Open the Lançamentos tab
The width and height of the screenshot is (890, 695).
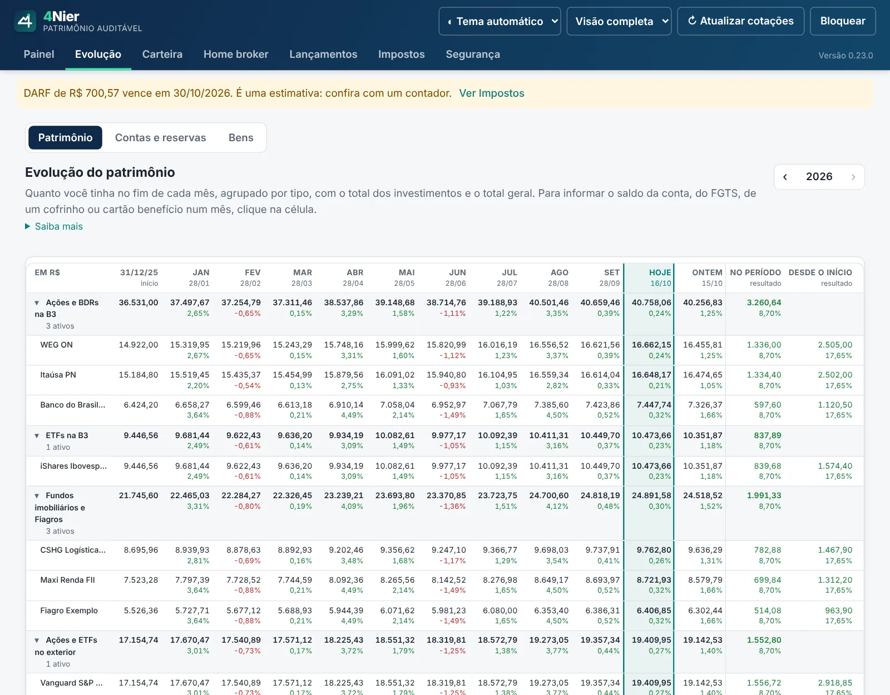point(323,54)
